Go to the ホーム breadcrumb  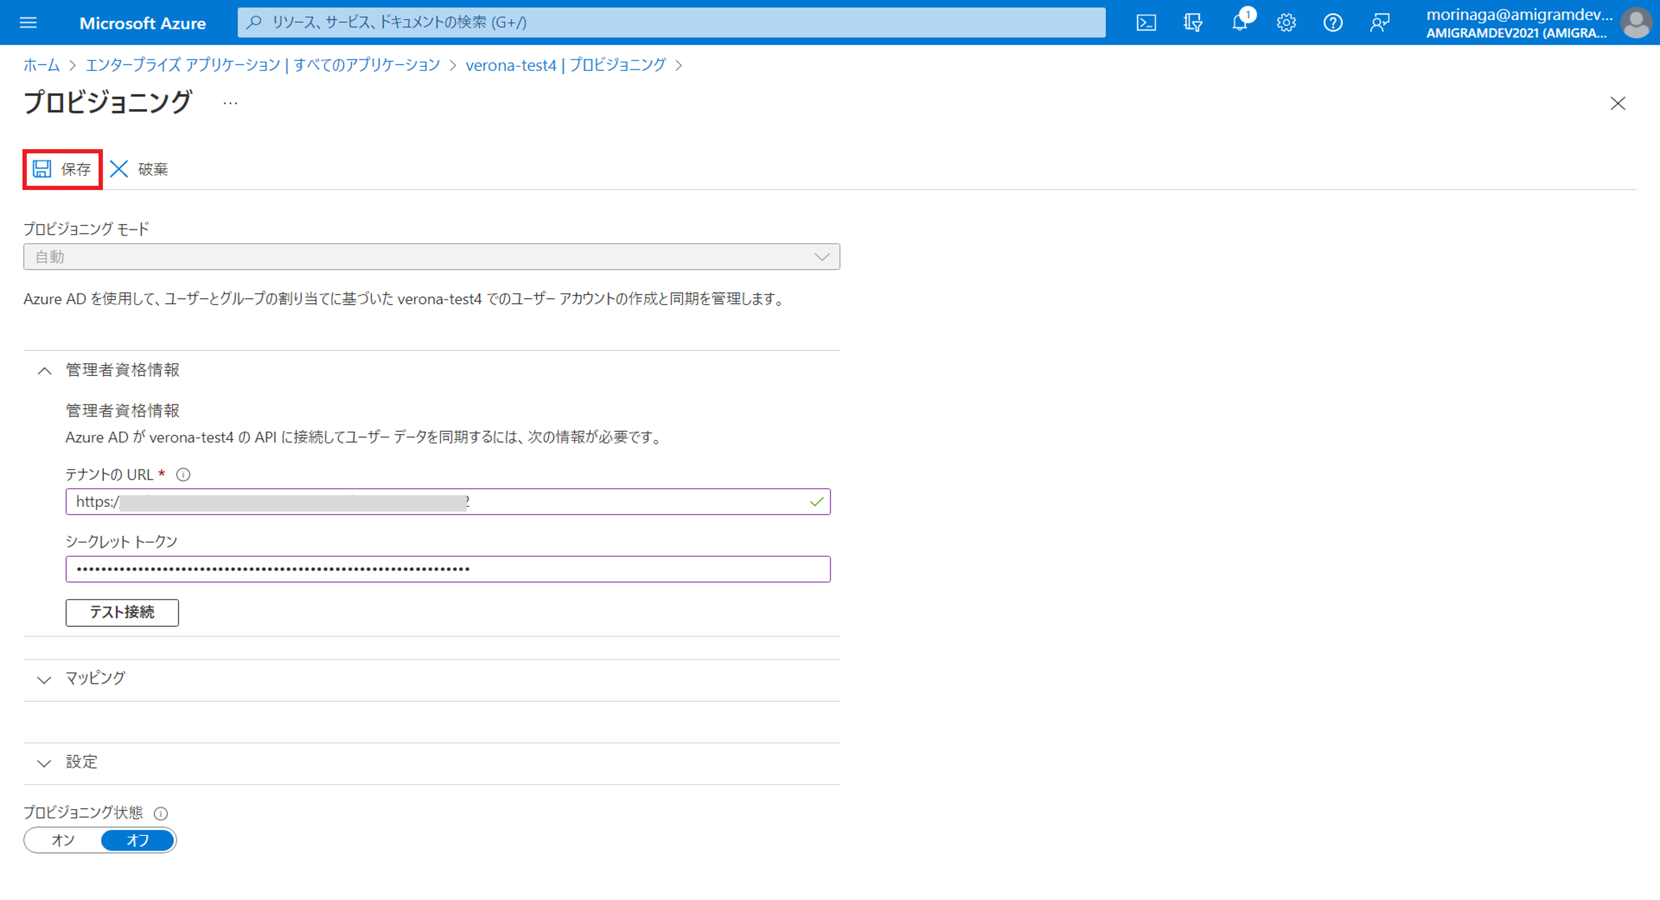[x=41, y=65]
